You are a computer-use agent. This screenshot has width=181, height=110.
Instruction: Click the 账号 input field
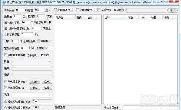(32, 68)
